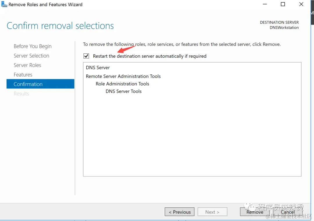Click the Remove button

click(255, 212)
